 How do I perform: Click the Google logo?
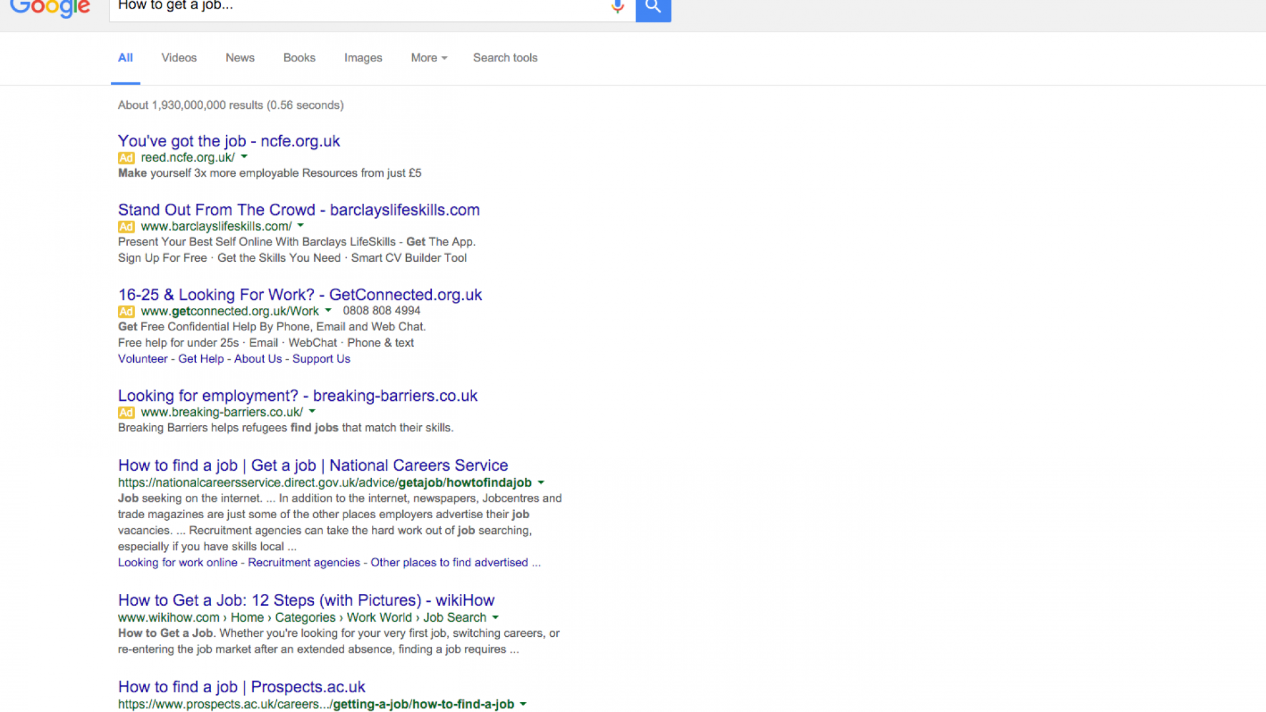[x=50, y=8]
